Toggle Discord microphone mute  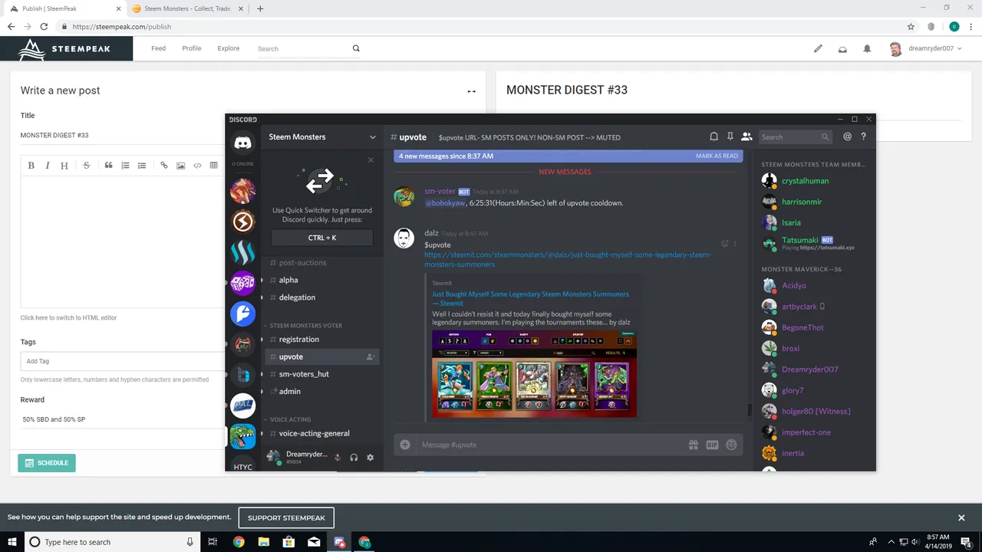coord(338,457)
